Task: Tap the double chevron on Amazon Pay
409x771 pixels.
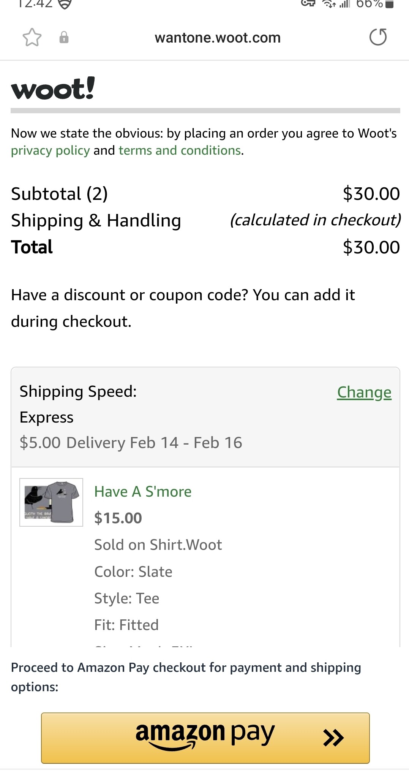Action: (x=333, y=738)
